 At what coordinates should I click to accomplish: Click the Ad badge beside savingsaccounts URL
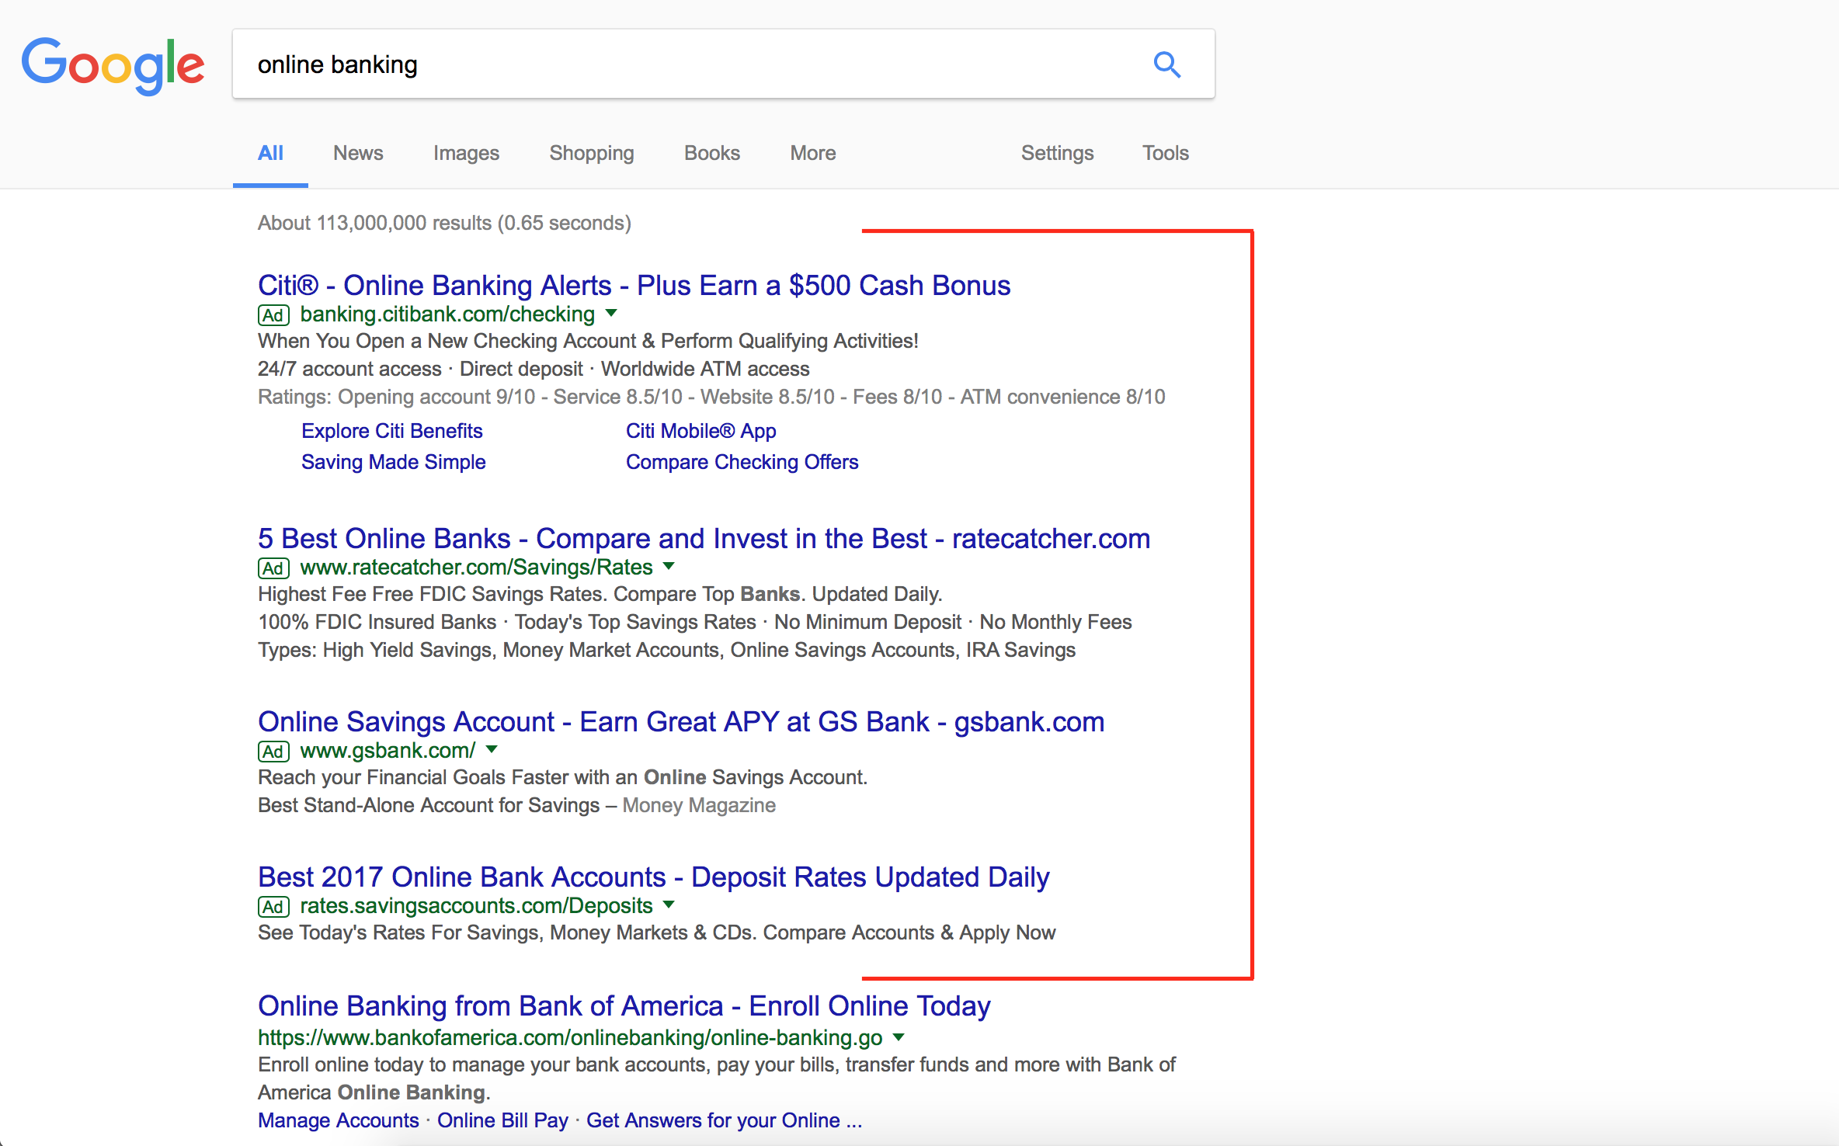(x=273, y=907)
